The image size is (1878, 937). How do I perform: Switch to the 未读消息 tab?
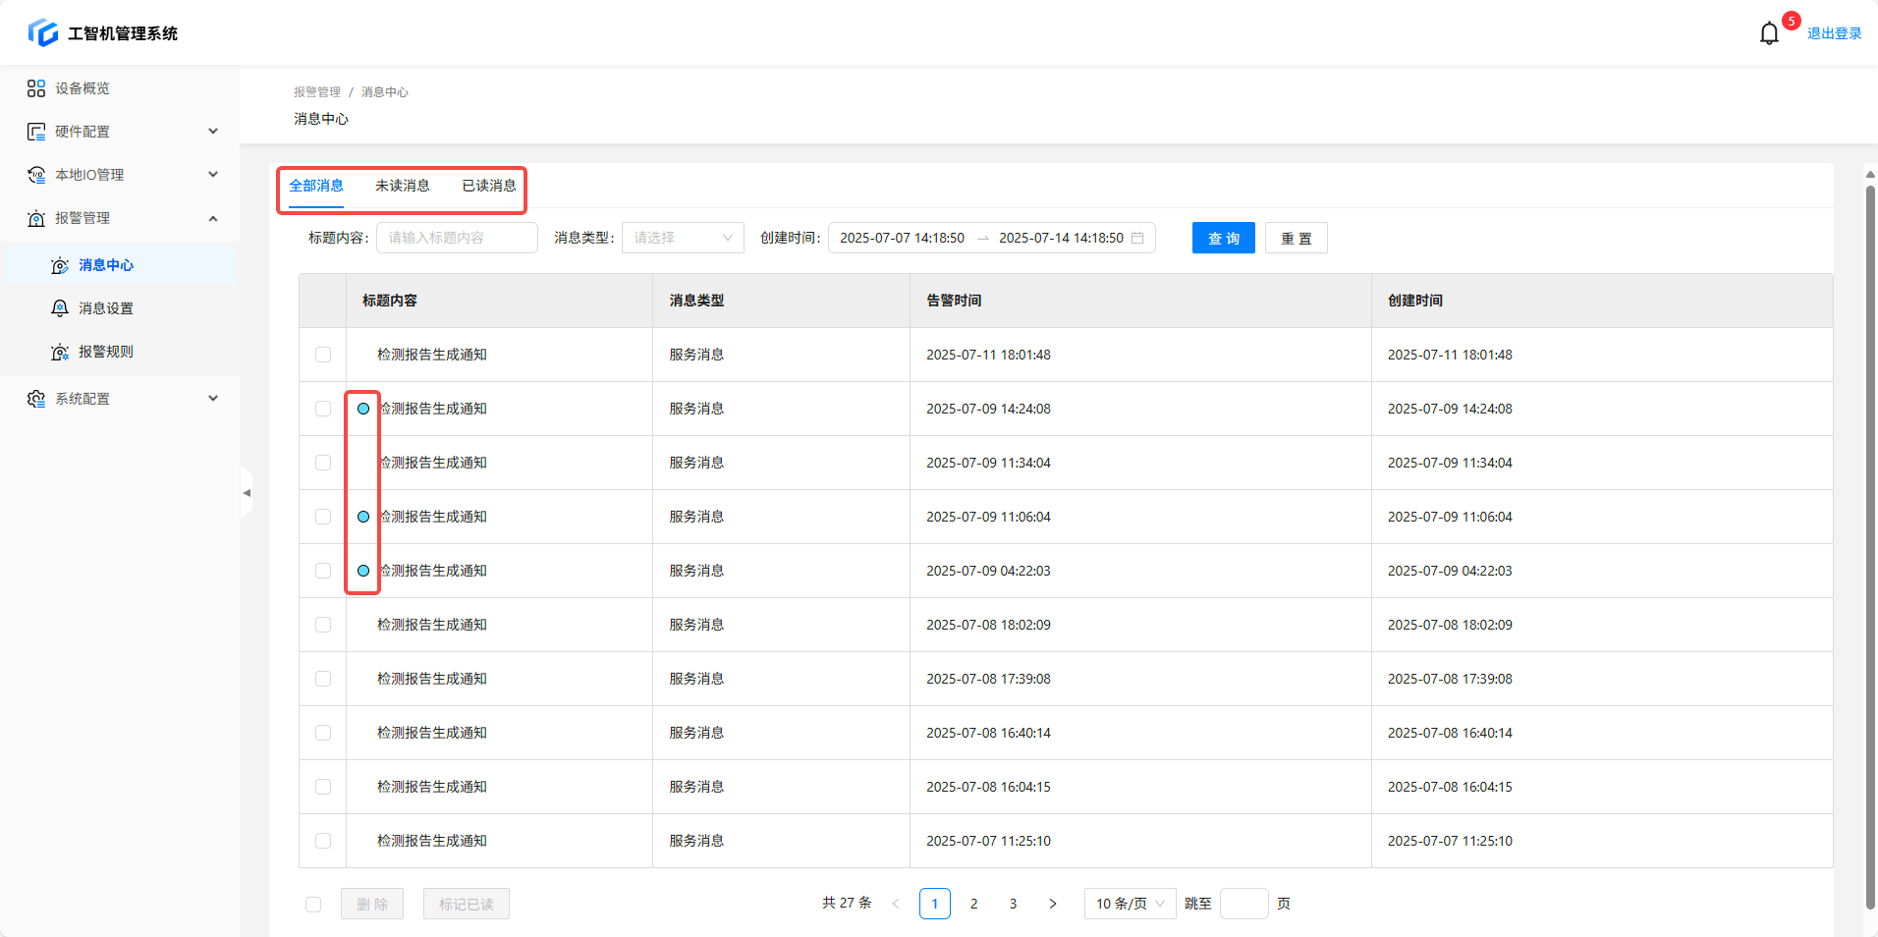[402, 186]
